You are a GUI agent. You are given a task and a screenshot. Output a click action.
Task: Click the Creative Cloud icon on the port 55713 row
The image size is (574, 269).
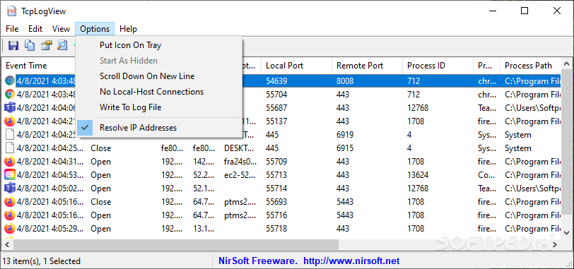point(10,174)
